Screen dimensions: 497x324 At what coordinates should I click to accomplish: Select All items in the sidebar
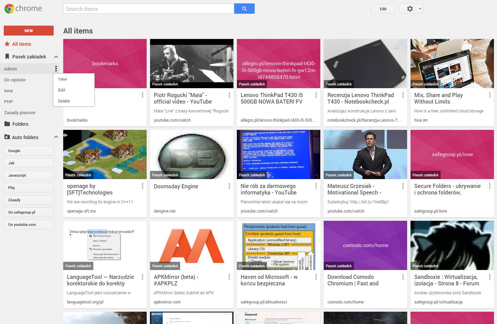[x=22, y=44]
